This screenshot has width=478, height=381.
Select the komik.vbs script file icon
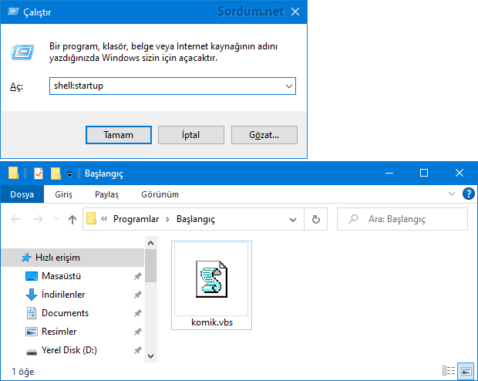(x=211, y=279)
